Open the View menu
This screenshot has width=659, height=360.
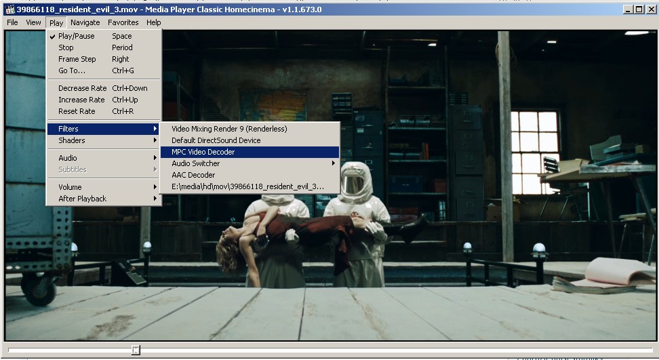coord(34,22)
